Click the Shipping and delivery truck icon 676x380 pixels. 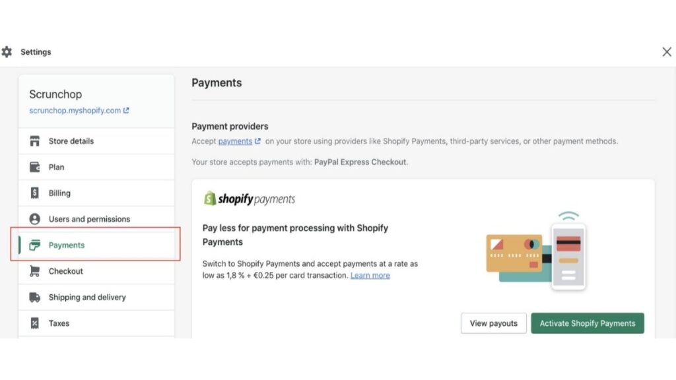coord(34,297)
